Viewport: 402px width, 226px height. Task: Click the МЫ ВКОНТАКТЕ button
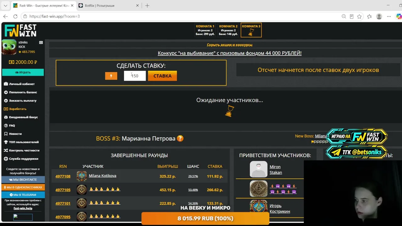(23, 180)
